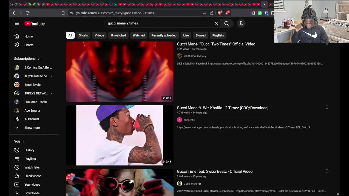Expand the Subscriptions section chevron
The image size is (349, 196).
[x=39, y=59]
